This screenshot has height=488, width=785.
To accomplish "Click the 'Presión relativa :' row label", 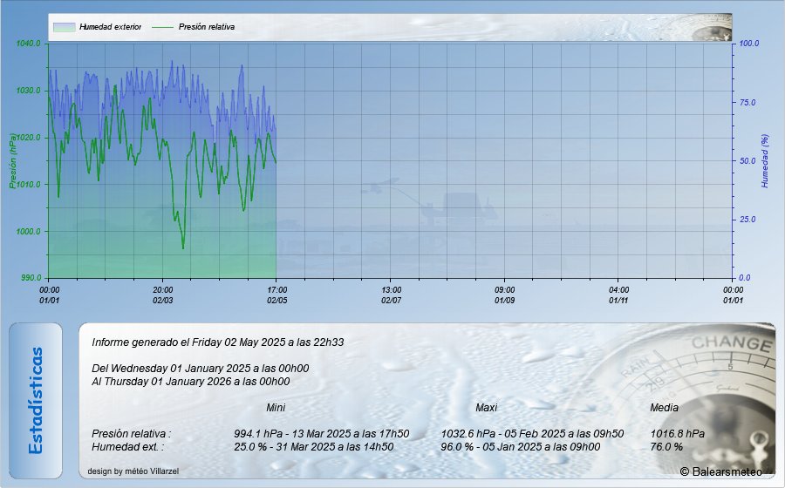I will click(x=131, y=433).
